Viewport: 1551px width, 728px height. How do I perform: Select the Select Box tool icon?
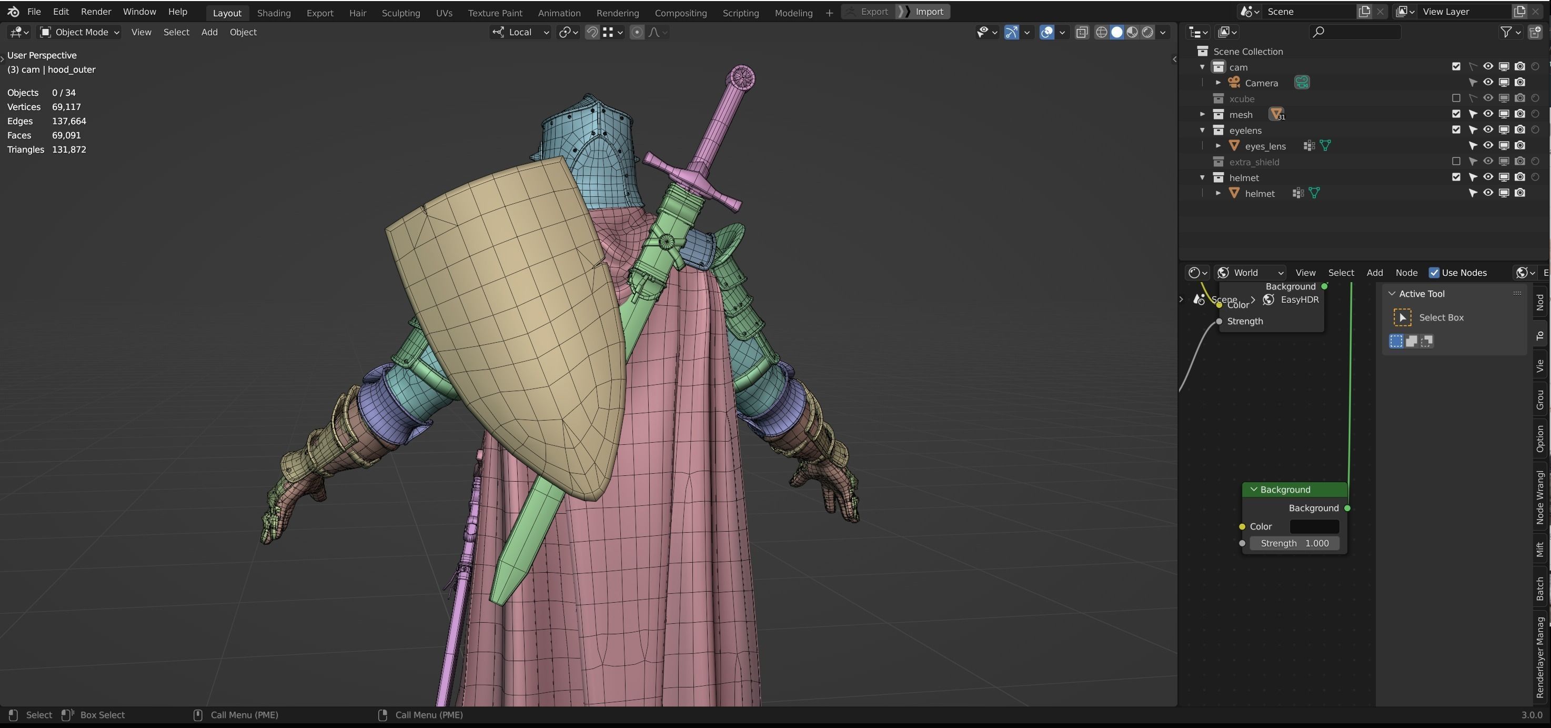click(1402, 317)
